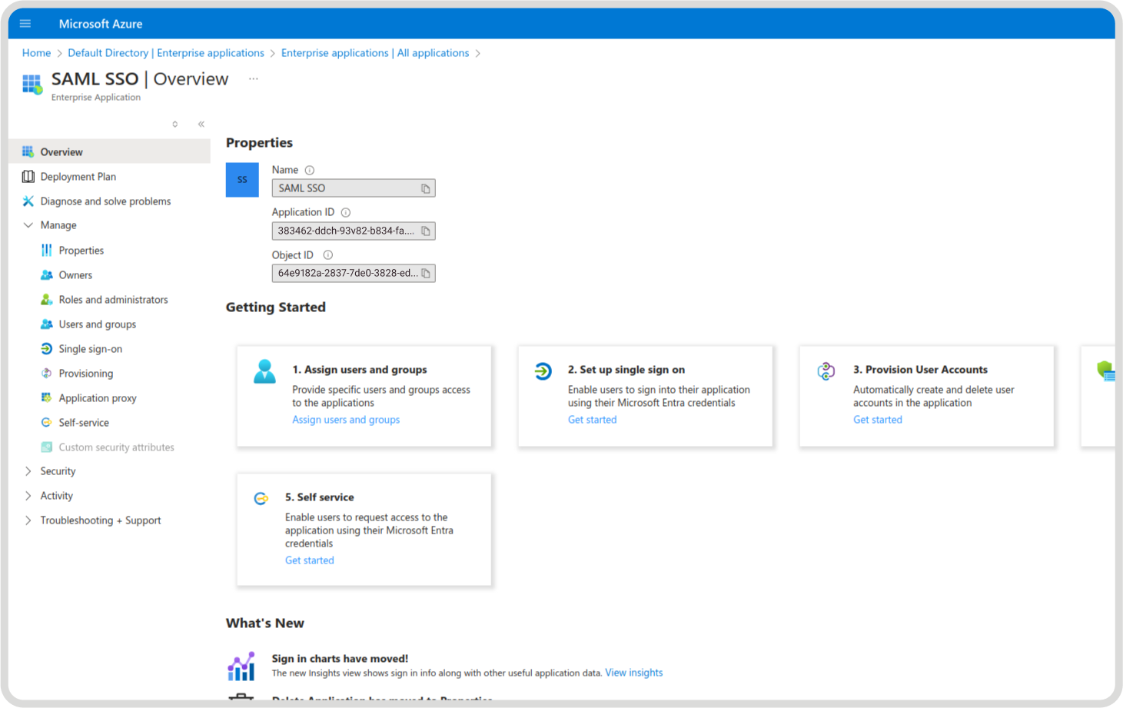Click the Provision User Accounts card icon
The image size is (1123, 708).
point(826,371)
